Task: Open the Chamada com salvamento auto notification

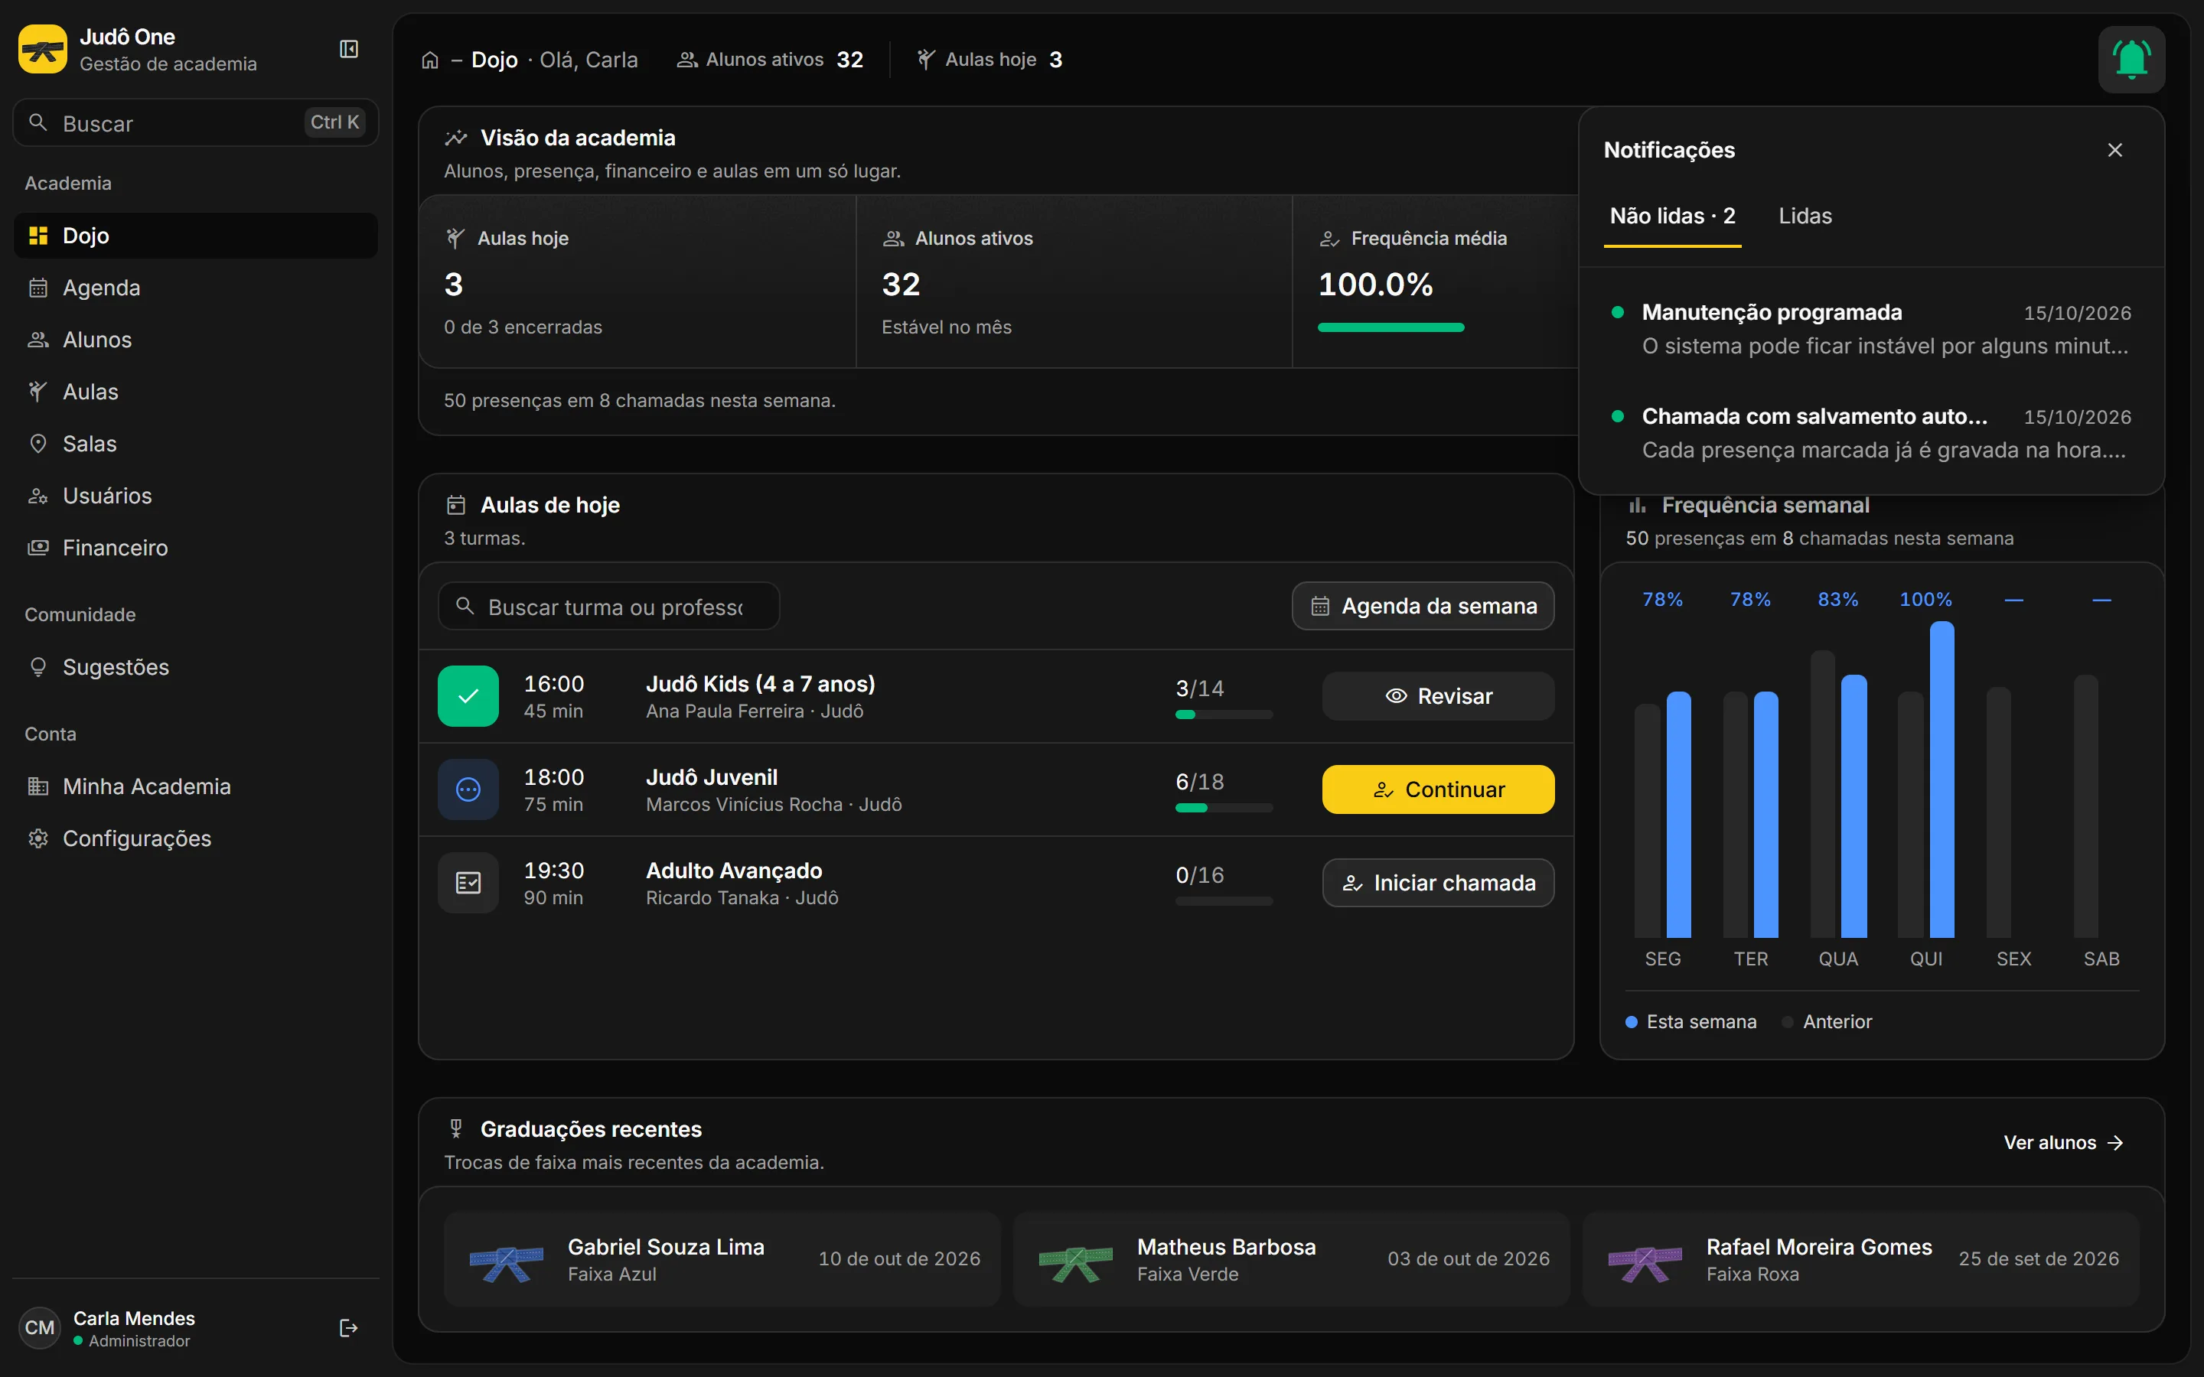Action: pyautogui.click(x=1872, y=432)
